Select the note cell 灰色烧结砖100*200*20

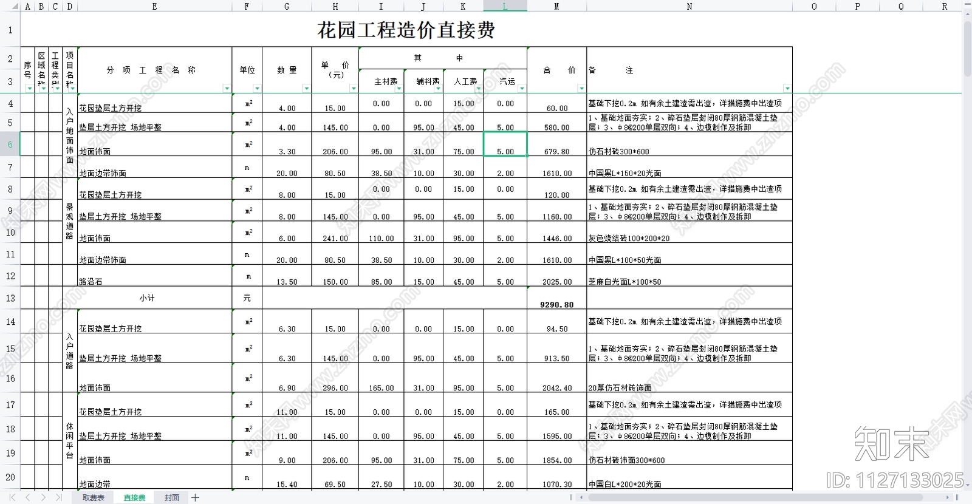[x=690, y=232]
